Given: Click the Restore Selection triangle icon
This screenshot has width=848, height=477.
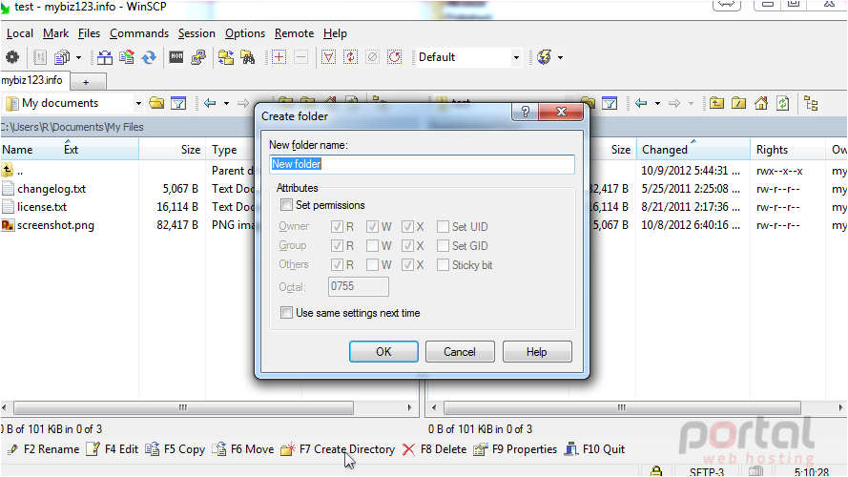Looking at the screenshot, I should 328,57.
